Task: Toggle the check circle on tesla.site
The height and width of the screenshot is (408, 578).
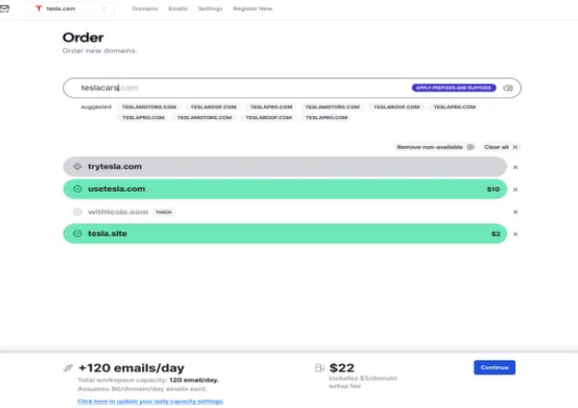Action: 77,233
